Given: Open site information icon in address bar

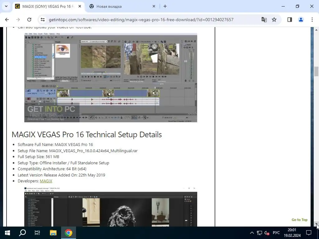Looking at the screenshot, I should coord(42,20).
